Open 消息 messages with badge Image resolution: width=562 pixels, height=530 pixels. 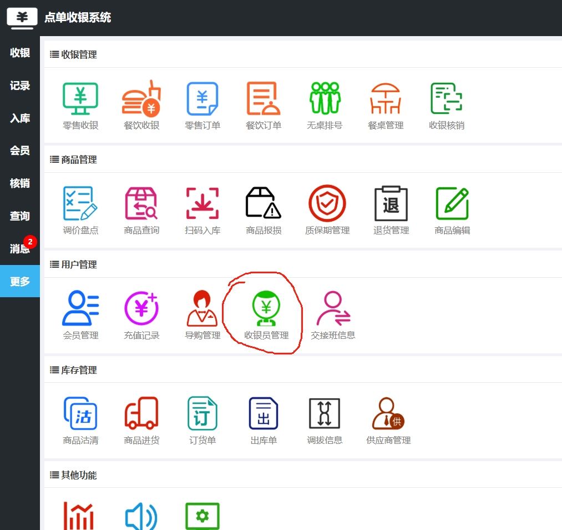click(x=20, y=249)
